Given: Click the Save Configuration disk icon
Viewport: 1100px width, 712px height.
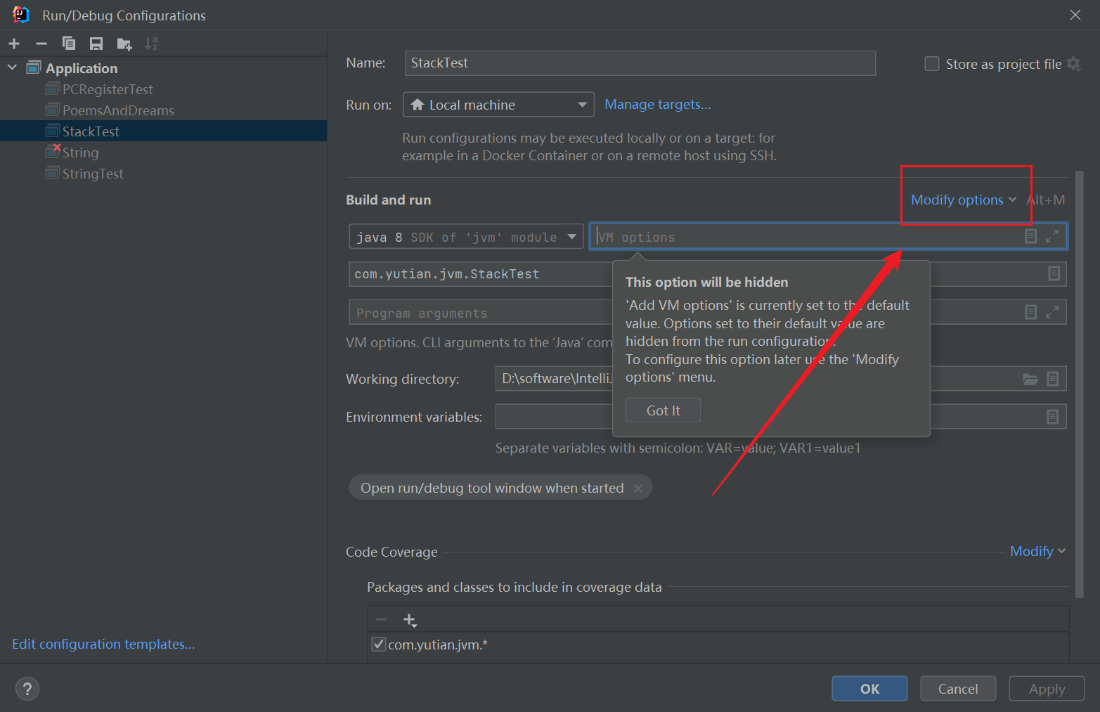Looking at the screenshot, I should (x=96, y=44).
